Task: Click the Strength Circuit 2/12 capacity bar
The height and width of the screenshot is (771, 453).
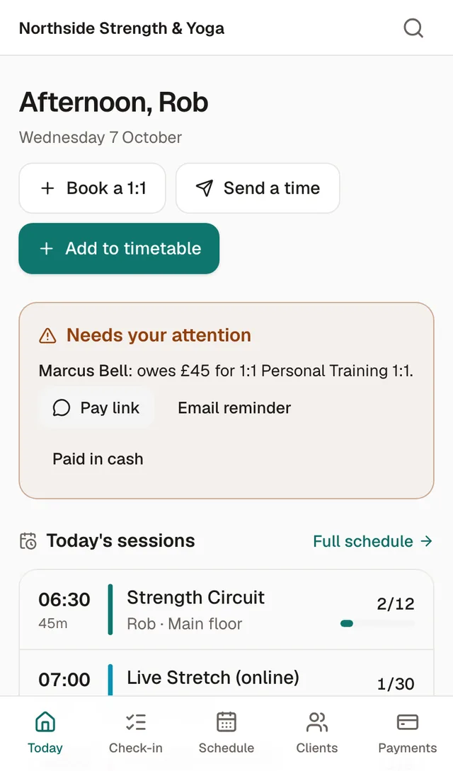Action: (x=377, y=623)
